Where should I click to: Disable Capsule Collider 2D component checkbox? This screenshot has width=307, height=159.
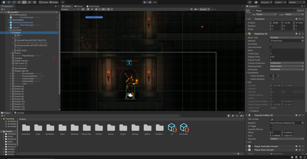pos(252,115)
